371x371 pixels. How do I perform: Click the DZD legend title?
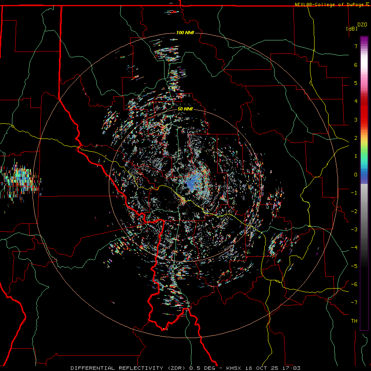362,25
